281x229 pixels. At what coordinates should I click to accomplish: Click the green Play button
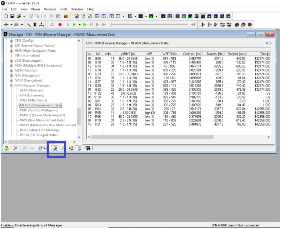point(74,25)
